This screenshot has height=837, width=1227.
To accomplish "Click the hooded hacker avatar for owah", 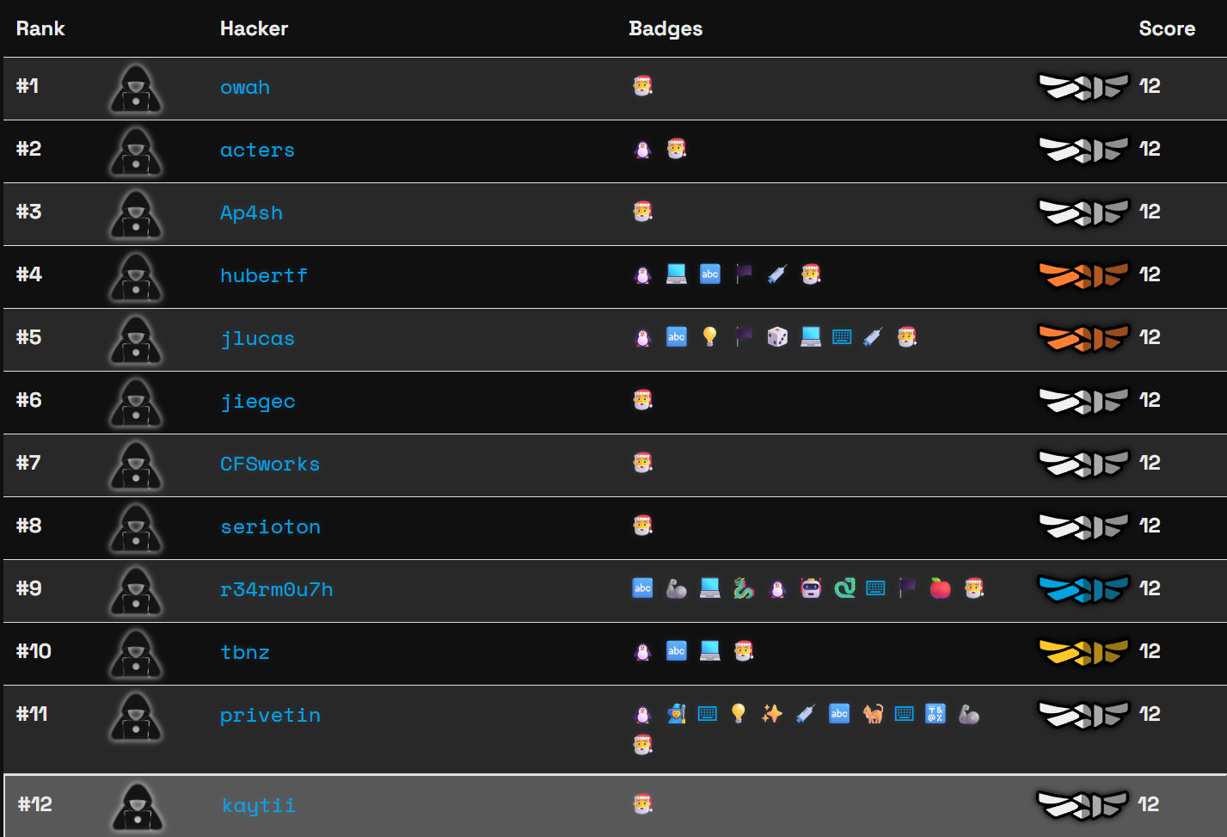I will coord(136,89).
